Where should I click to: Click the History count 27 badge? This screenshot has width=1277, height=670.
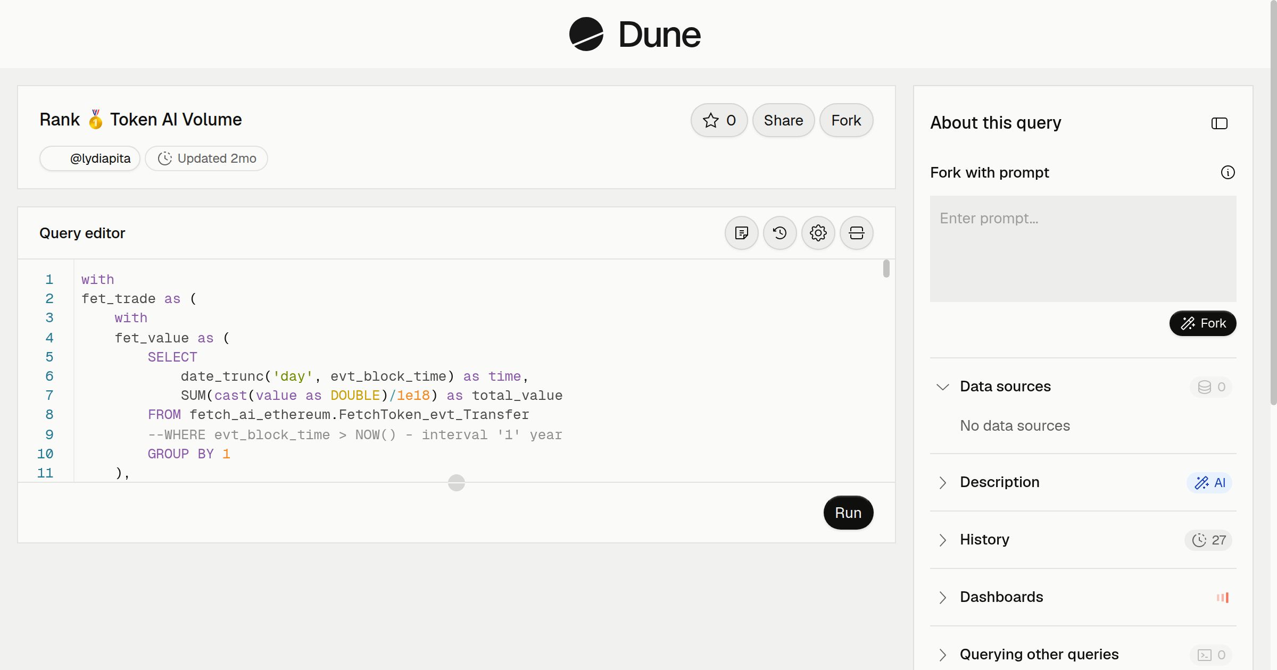(1208, 540)
